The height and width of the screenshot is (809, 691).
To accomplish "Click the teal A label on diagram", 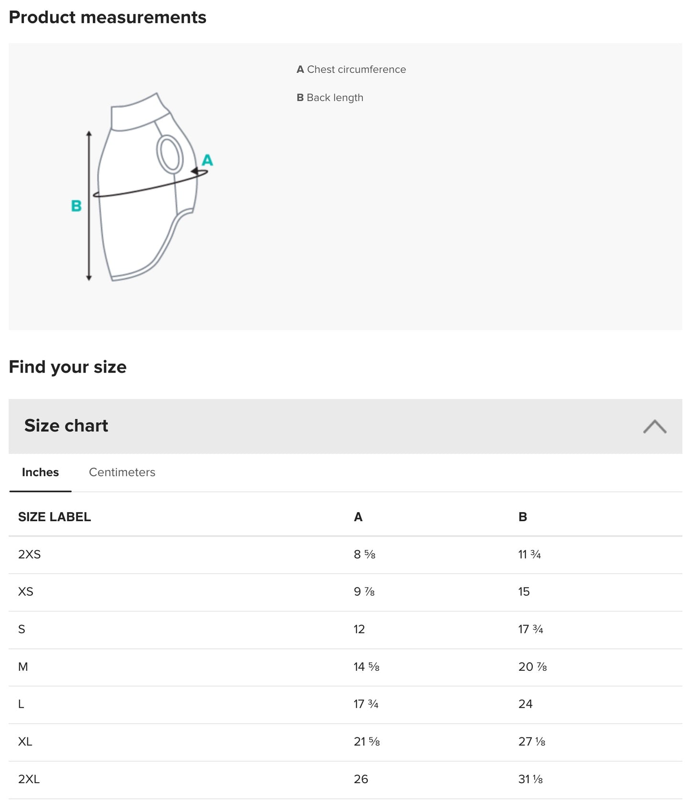I will click(x=207, y=160).
